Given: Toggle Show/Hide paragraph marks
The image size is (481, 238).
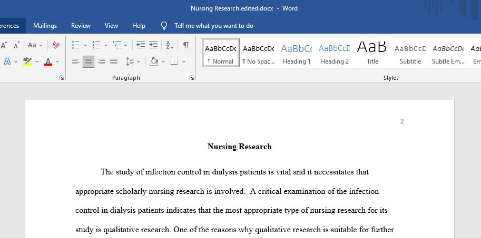Looking at the screenshot, I should 186,45.
